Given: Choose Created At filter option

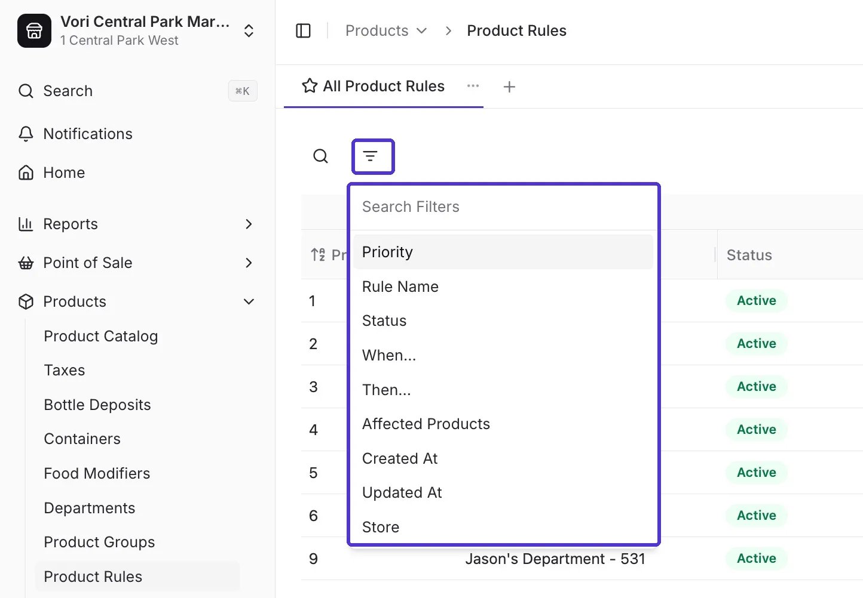Looking at the screenshot, I should (x=503, y=458).
